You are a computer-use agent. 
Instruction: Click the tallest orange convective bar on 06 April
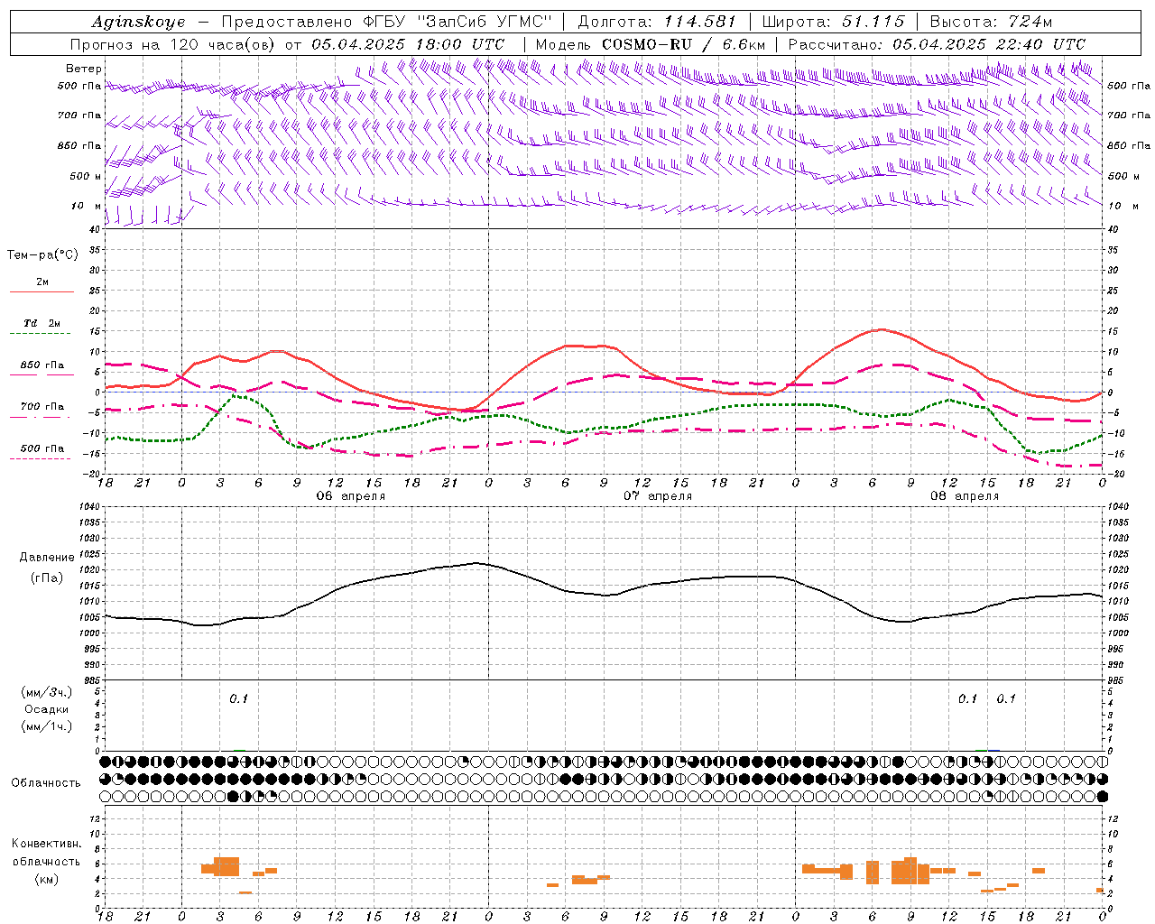226,866
